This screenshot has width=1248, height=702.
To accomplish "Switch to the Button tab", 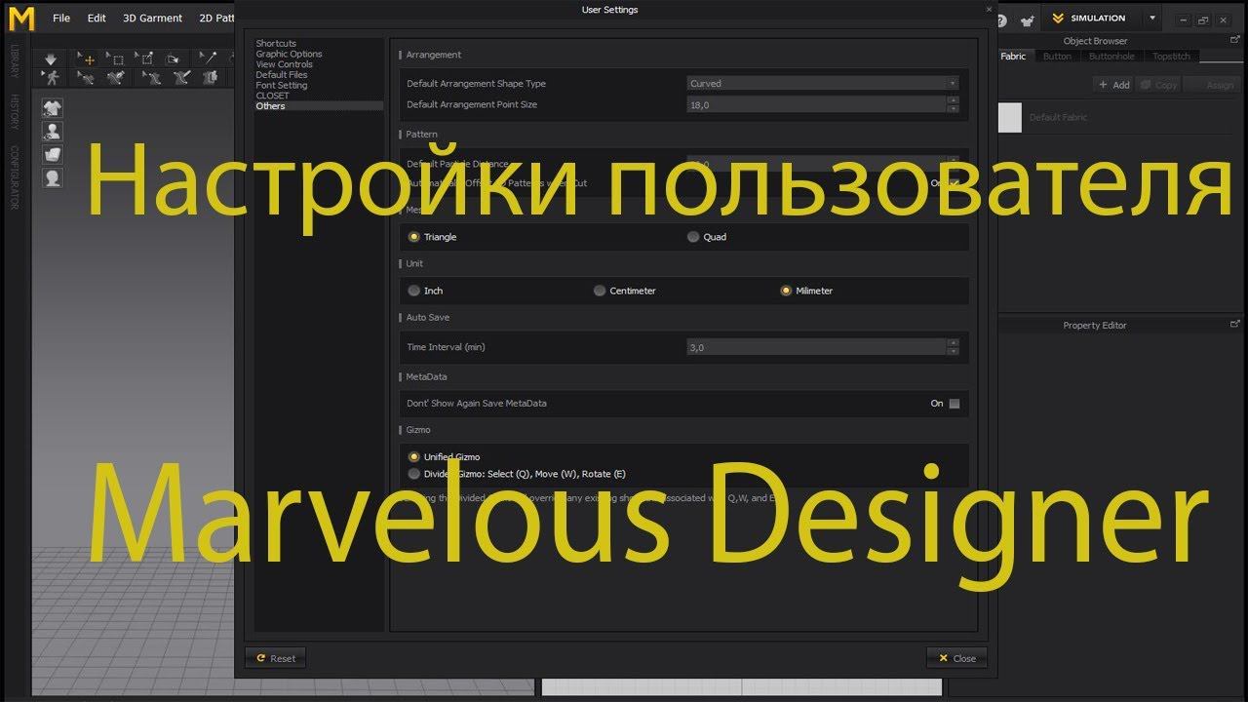I will pyautogui.click(x=1057, y=57).
